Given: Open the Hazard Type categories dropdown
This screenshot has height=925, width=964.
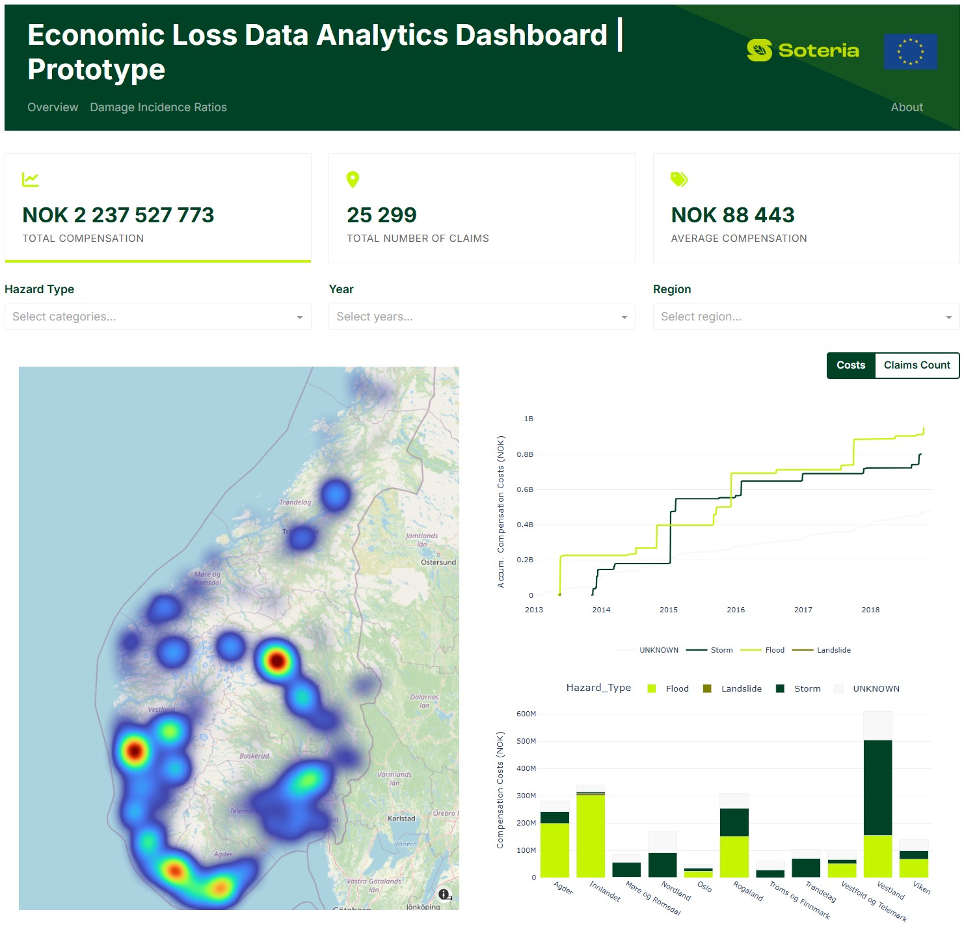Looking at the screenshot, I should (x=157, y=317).
